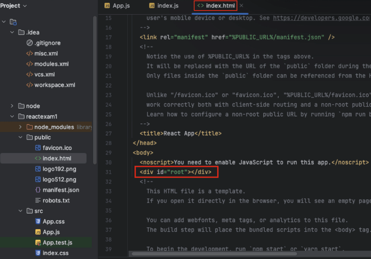Close the index.html editor tab
Image resolution: width=371 pixels, height=259 pixels.
[242, 6]
